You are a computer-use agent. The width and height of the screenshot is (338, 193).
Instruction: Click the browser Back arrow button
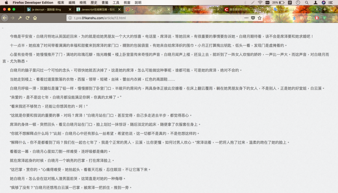point(5,18)
